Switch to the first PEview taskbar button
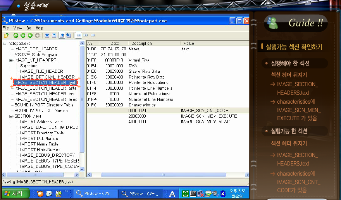Viewport: 341px width, 200px height. pyautogui.click(x=95, y=193)
